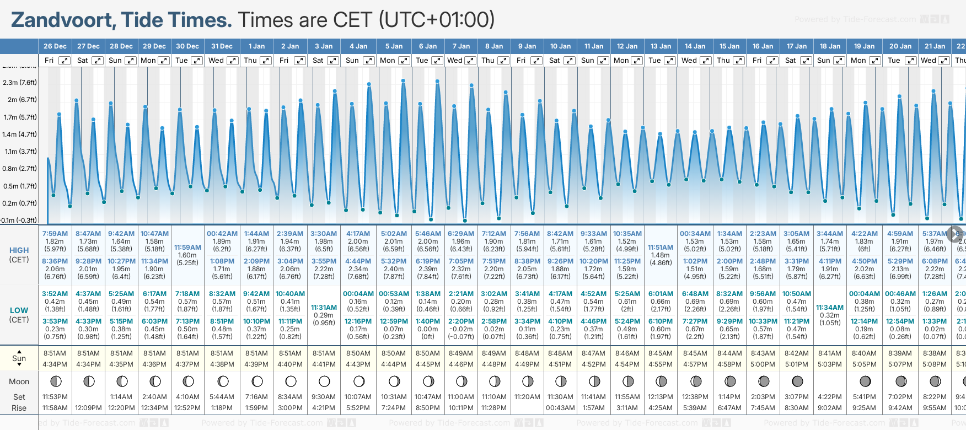Click expand arrows beside Sat 10 Jan
Image resolution: width=966 pixels, height=430 pixels.
(570, 61)
